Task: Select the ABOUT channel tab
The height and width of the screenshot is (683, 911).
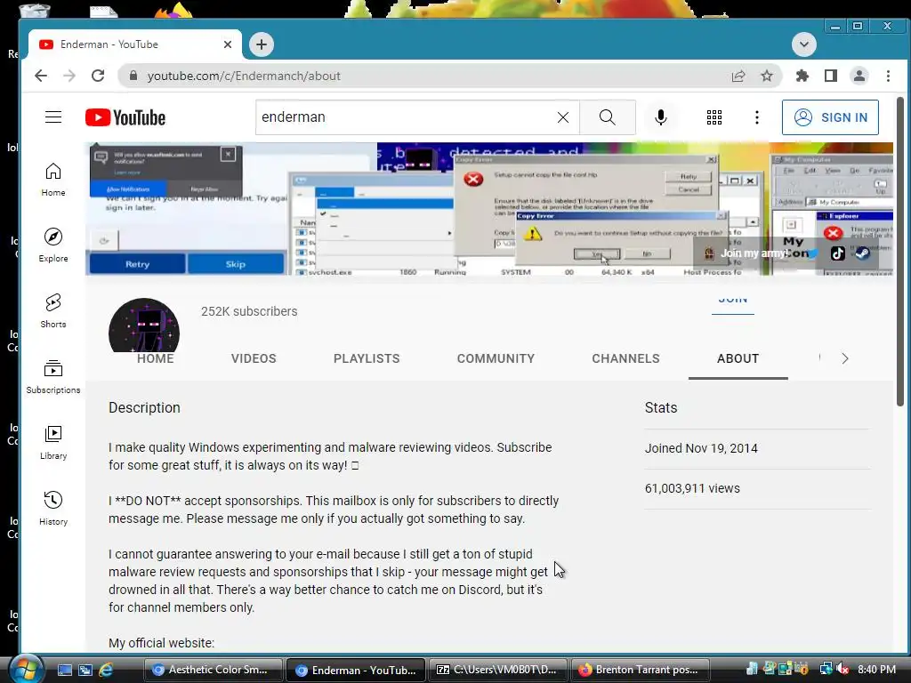Action: (738, 358)
